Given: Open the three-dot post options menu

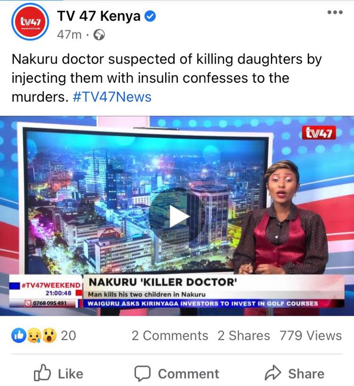Looking at the screenshot, I should tap(335, 12).
